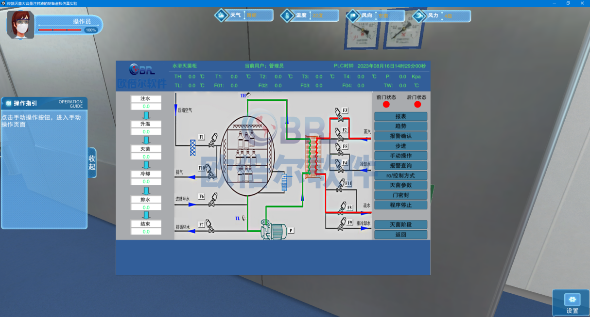The height and width of the screenshot is (317, 590).
Task: Click the TW: 0.0 ℃ reading
Action: 401,85
